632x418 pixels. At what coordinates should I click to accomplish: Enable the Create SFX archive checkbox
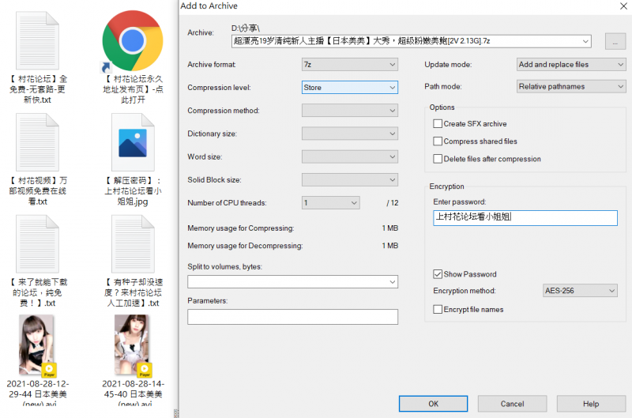point(438,124)
